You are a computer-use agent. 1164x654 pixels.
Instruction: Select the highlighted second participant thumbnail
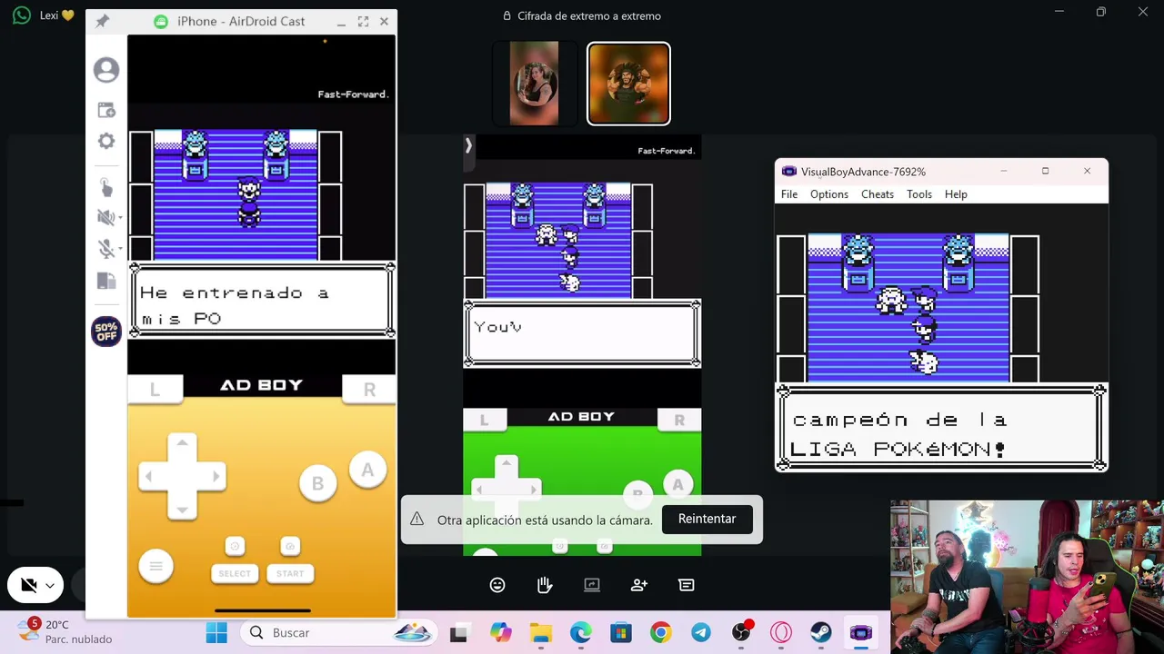coord(628,84)
